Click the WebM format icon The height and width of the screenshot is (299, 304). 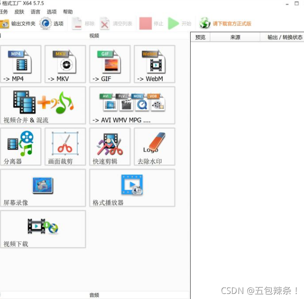155,65
